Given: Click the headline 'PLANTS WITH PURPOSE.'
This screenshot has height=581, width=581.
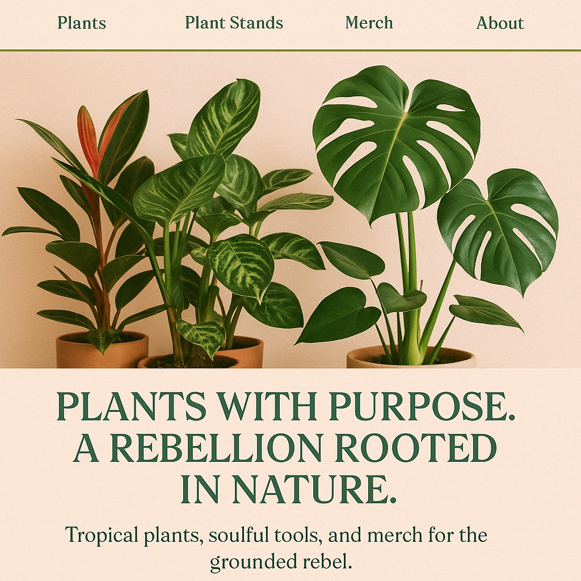Looking at the screenshot, I should (286, 406).
